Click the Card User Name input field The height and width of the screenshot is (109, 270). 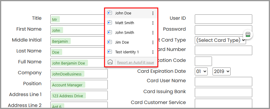(224, 82)
